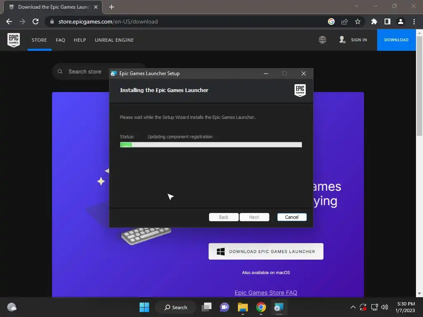Open the Chrome three-dot menu
423x317 pixels.
[414, 21]
